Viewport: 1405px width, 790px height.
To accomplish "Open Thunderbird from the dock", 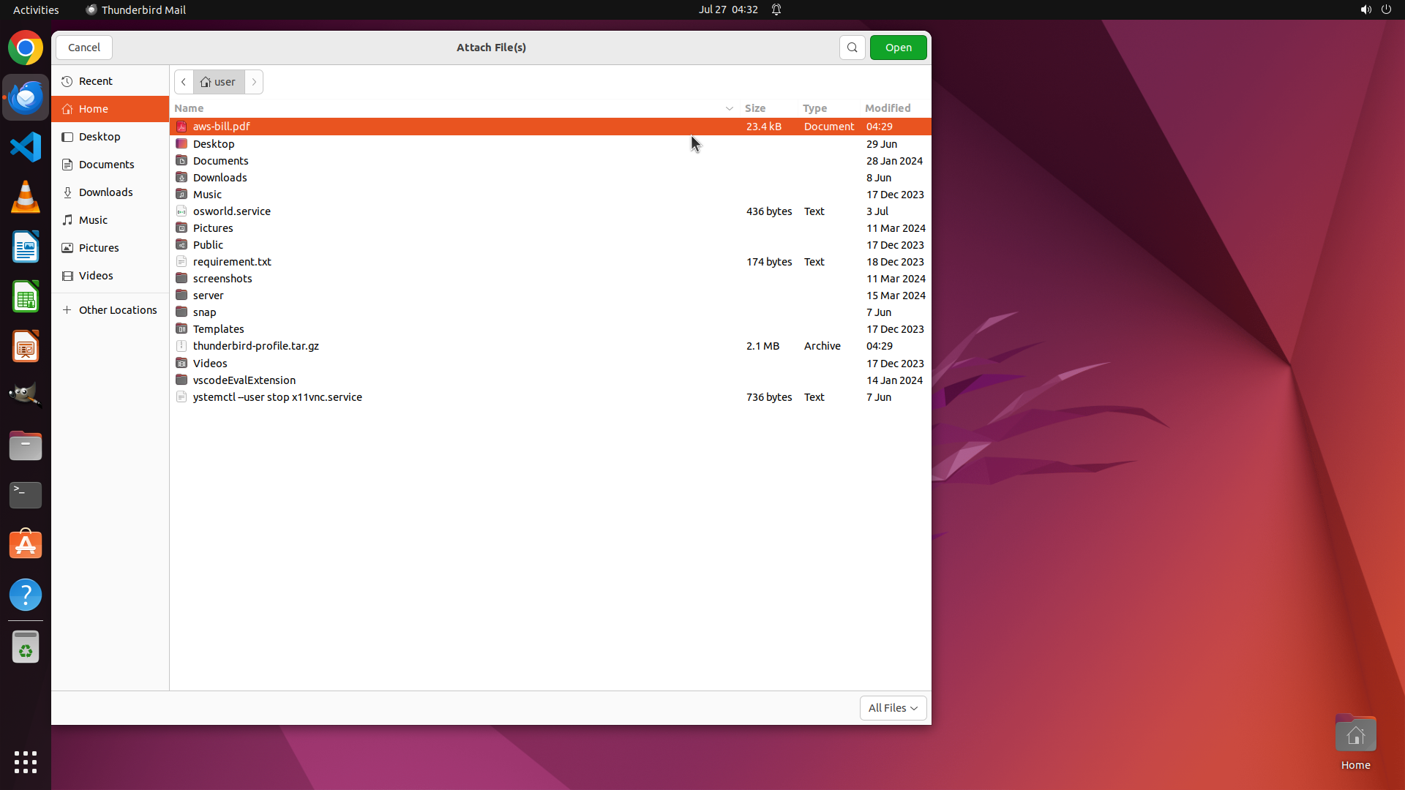I will click(x=26, y=97).
